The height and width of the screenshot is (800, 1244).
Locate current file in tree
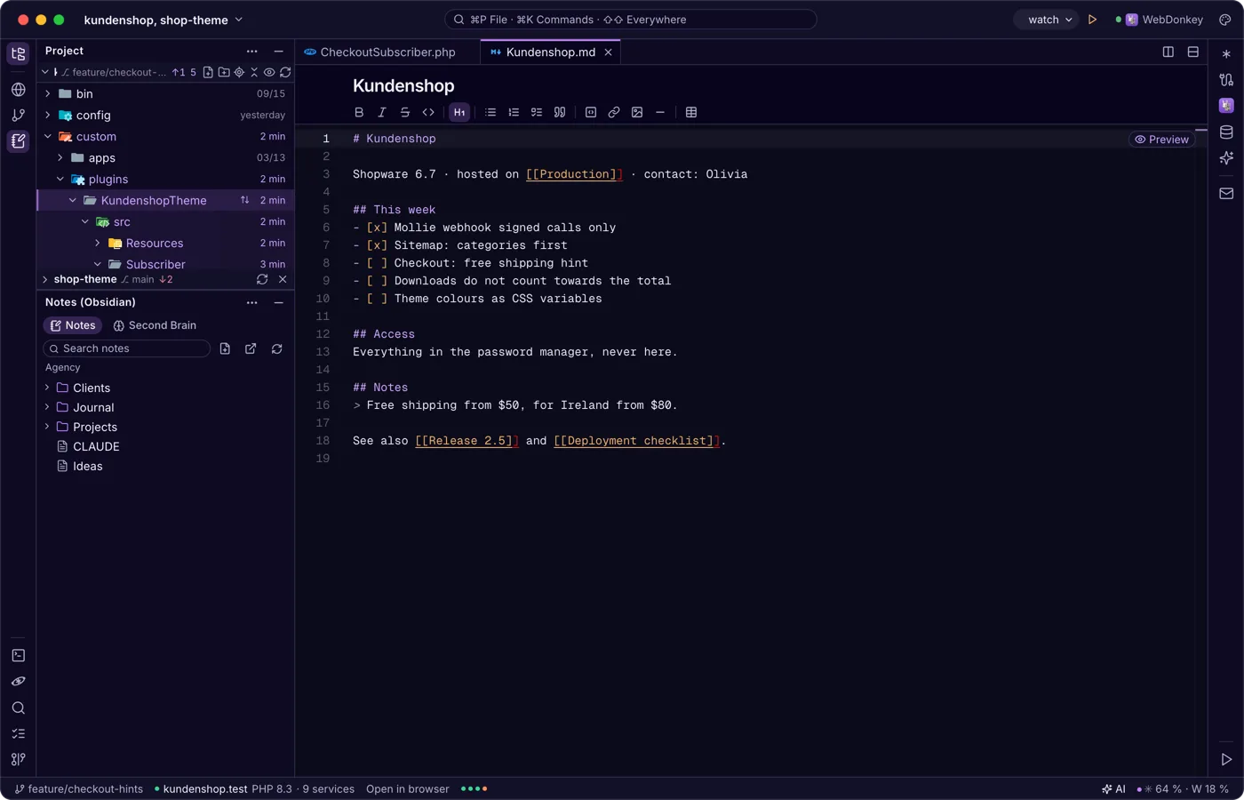[x=239, y=72]
